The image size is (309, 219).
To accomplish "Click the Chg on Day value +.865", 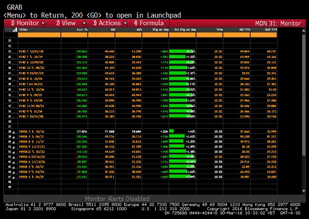I will [x=164, y=52].
